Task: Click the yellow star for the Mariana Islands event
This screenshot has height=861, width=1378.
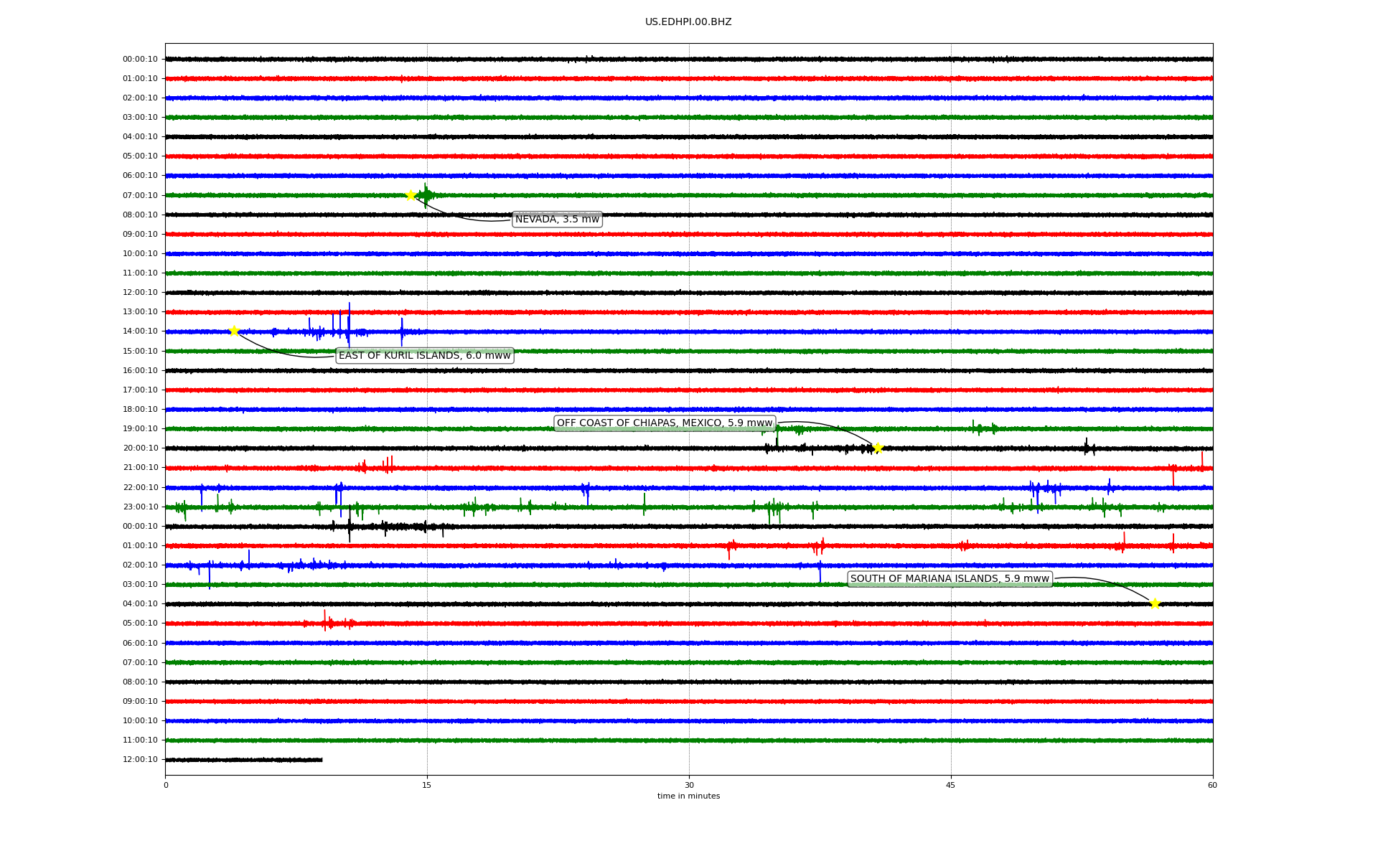Action: [x=1155, y=603]
